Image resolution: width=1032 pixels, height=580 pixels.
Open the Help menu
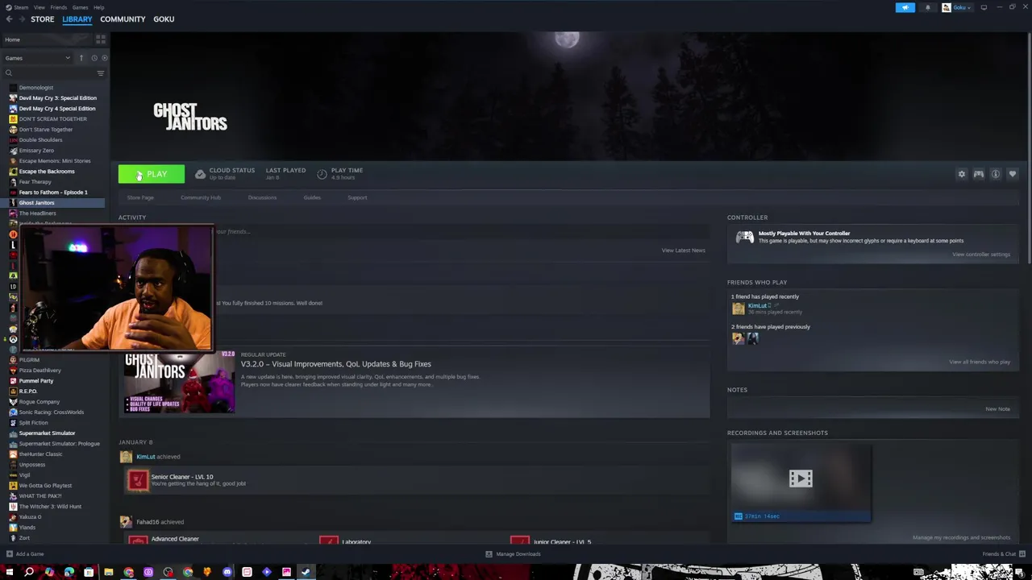pos(98,7)
